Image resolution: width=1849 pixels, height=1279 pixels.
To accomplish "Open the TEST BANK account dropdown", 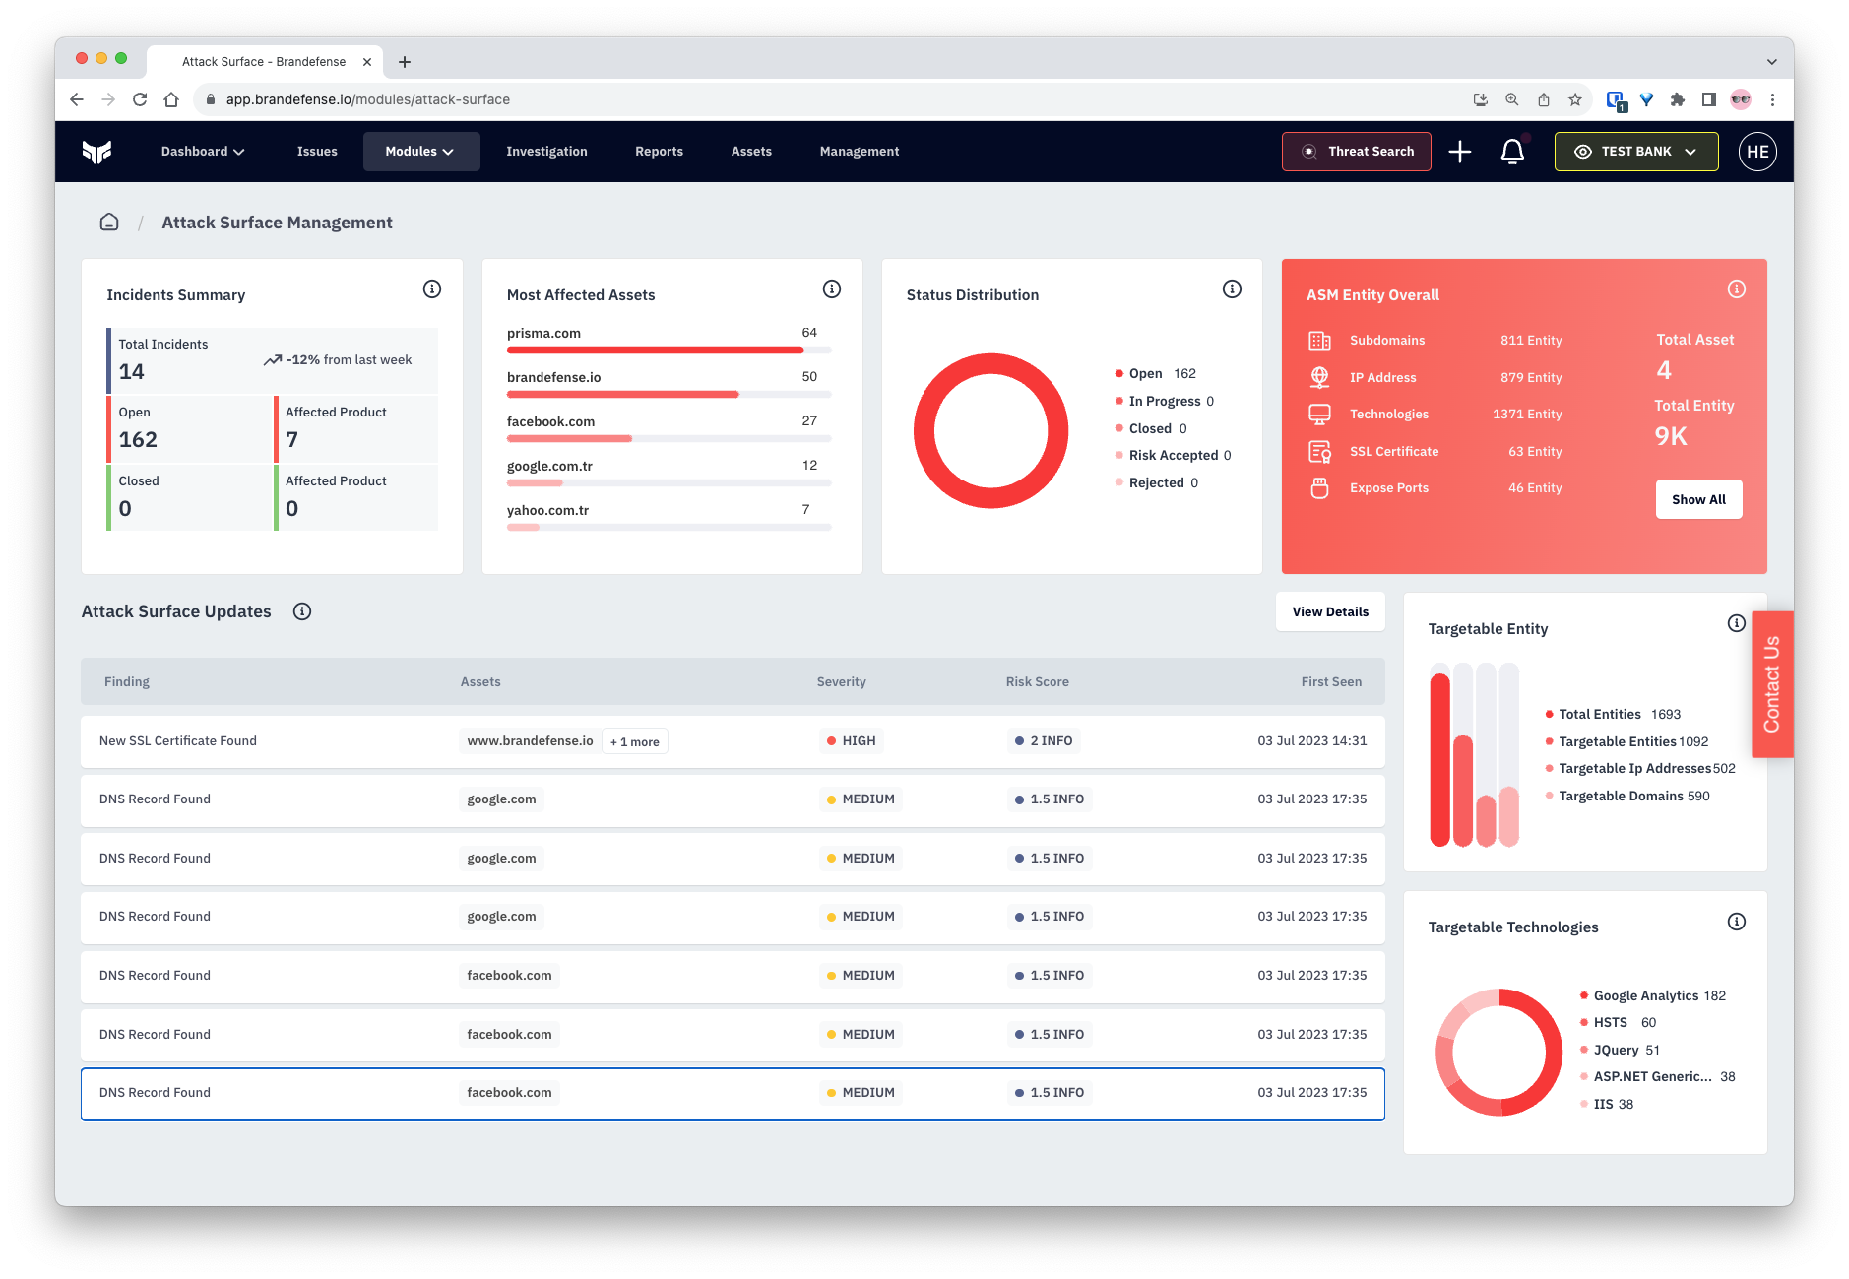I will click(x=1635, y=151).
